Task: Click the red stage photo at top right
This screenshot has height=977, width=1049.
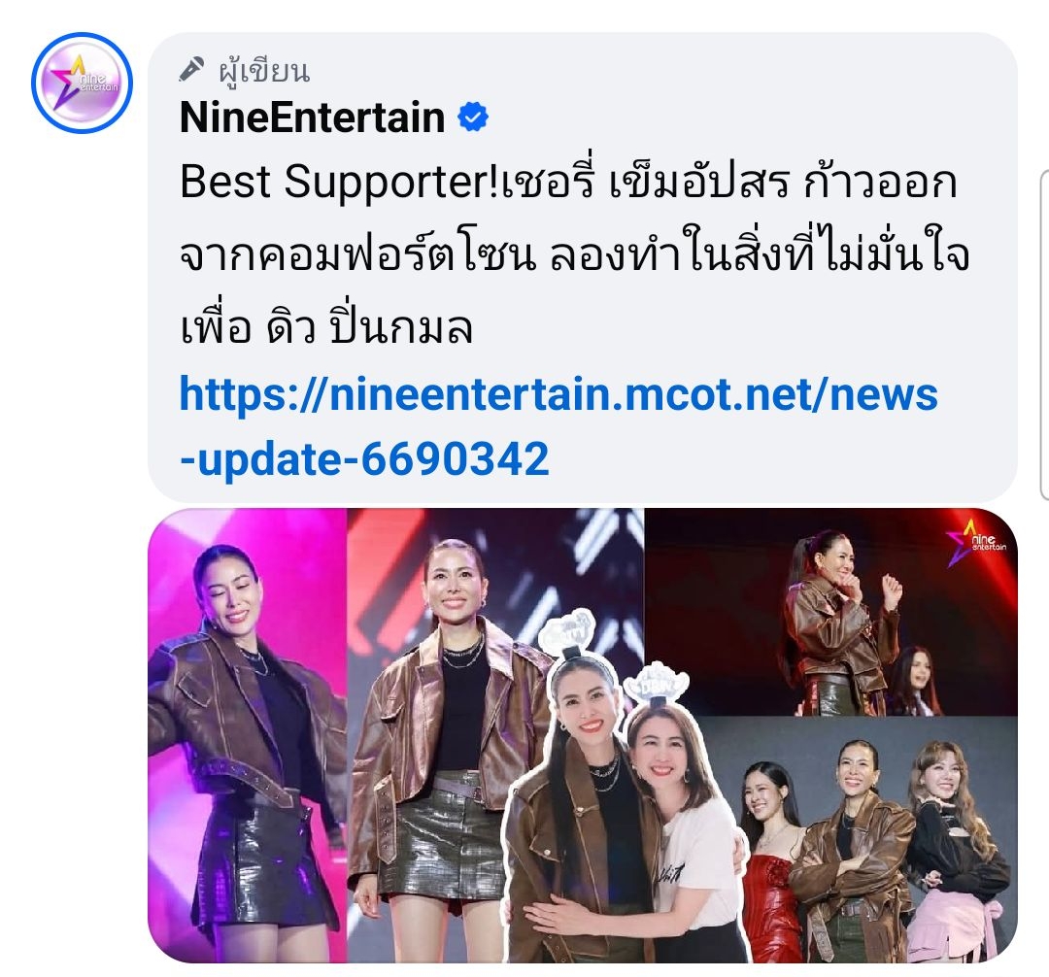Action: (830, 611)
